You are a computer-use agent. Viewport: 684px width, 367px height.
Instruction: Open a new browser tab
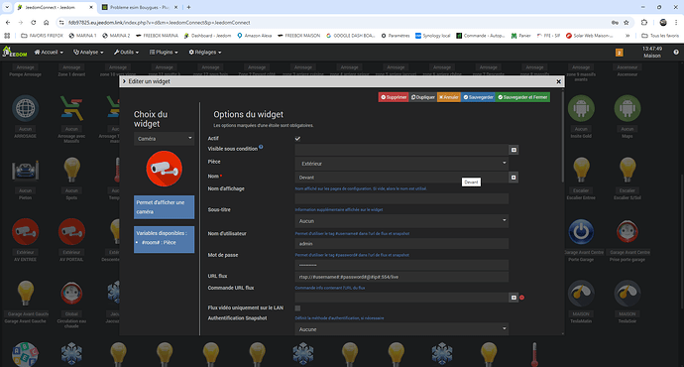pyautogui.click(x=188, y=7)
